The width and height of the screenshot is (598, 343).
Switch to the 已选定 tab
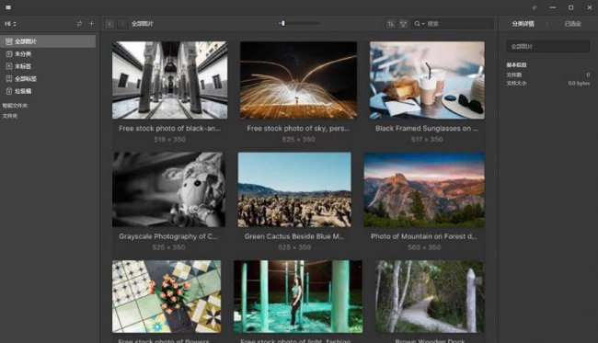coord(573,24)
